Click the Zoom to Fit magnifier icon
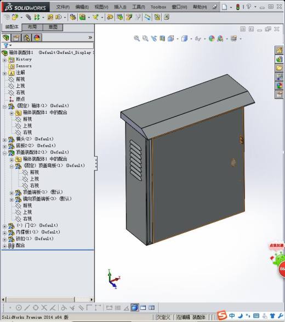Image resolution: width=285 pixels, height=322 pixels. point(136,38)
